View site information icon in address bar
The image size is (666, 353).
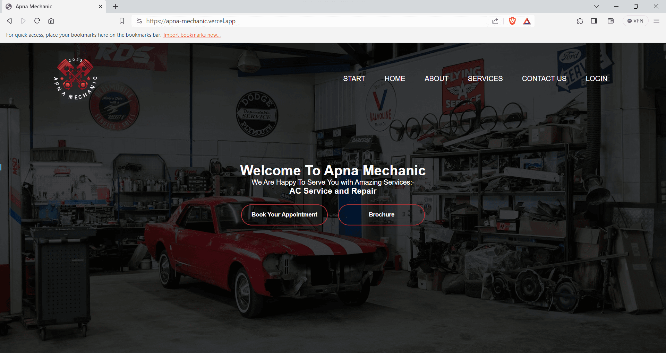(139, 21)
